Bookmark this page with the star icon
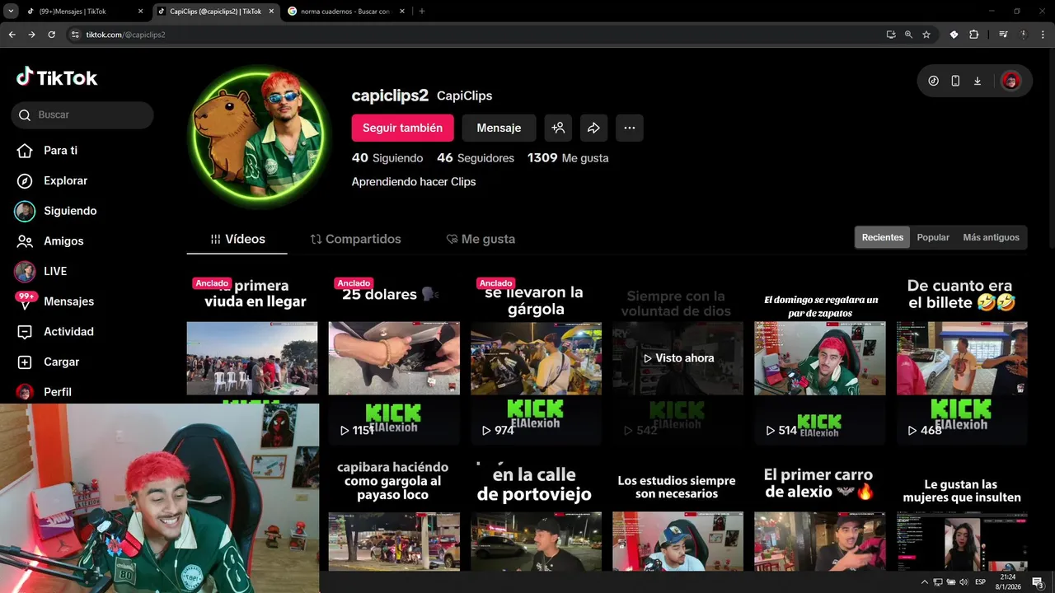1055x593 pixels. click(926, 35)
